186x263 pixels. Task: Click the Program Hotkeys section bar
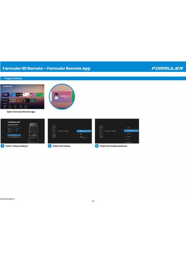93,78
